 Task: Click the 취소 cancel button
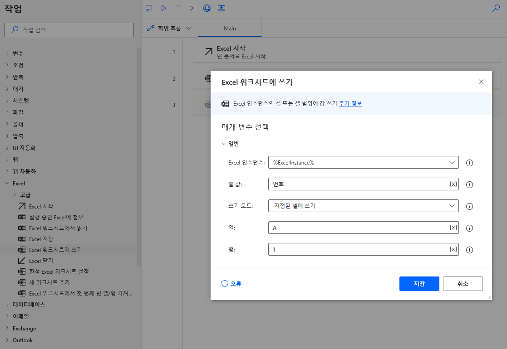click(463, 284)
